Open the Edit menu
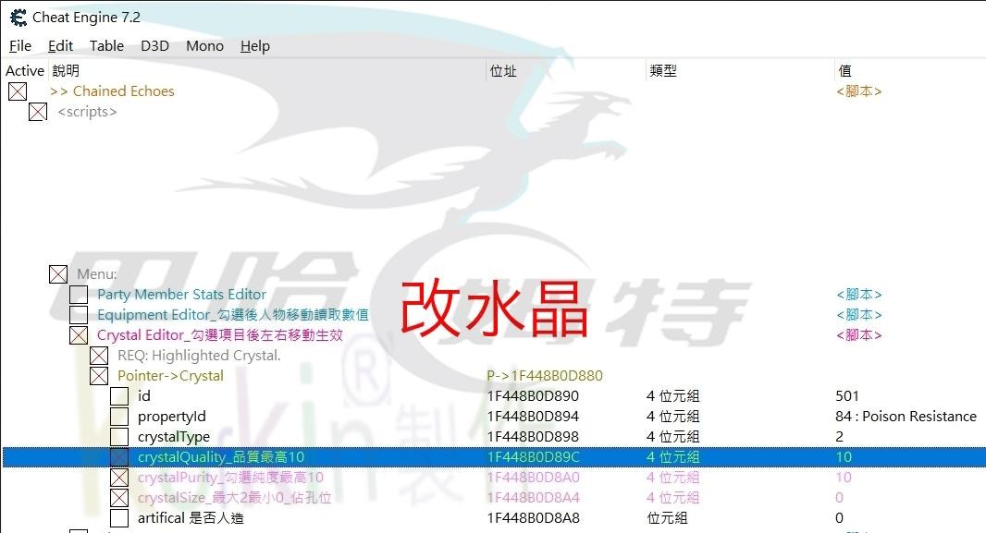 (x=60, y=45)
